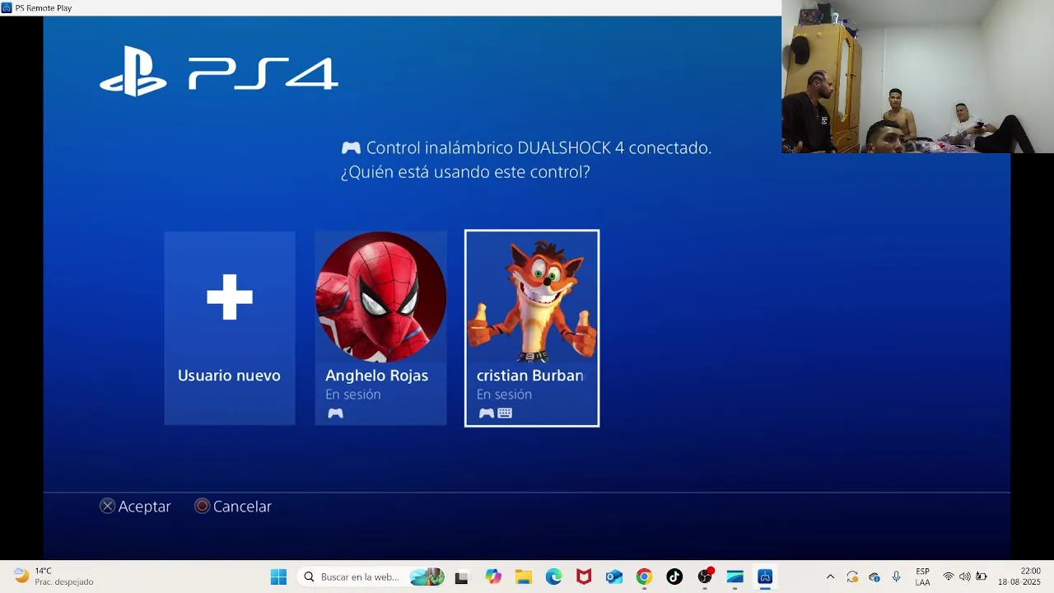
Task: Open the clock and date 22:00
Action: [x=1019, y=577]
